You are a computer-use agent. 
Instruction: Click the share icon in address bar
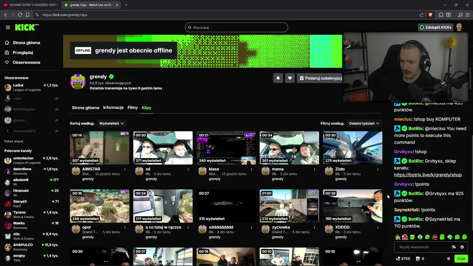pyautogui.click(x=422, y=15)
